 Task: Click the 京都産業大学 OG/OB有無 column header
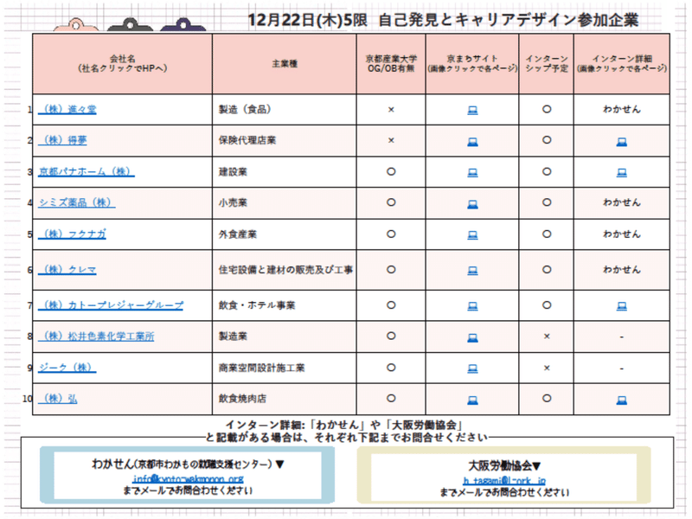tap(391, 63)
